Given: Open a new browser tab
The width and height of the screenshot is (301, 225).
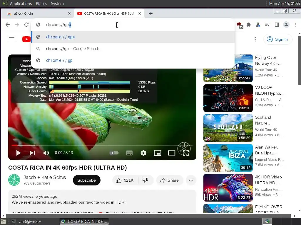Looking at the screenshot, I should pyautogui.click(x=151, y=13).
